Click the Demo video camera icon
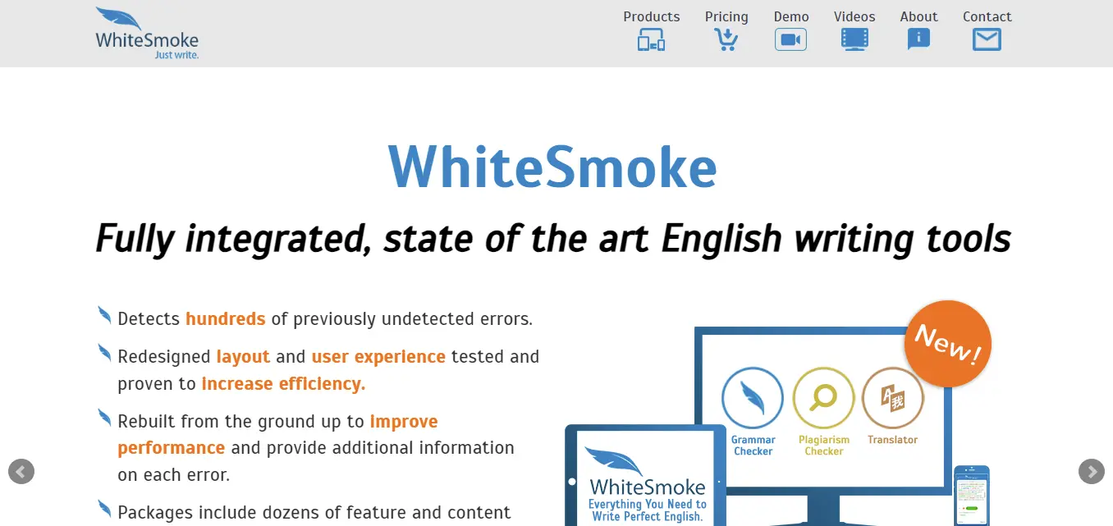This screenshot has width=1113, height=526. click(x=791, y=39)
